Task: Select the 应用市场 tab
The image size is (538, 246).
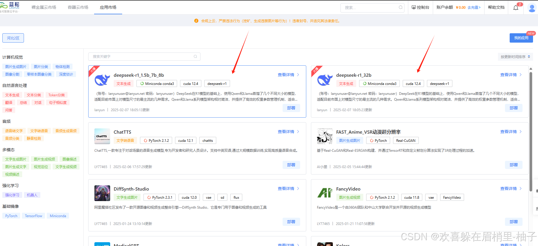Action: [108, 7]
